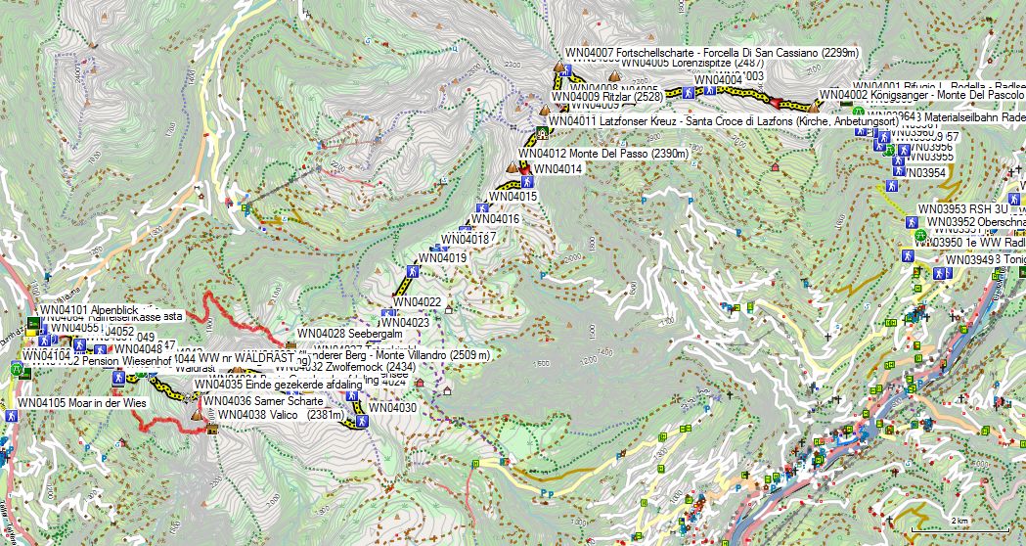Select the hiker icon next to WN04105
1026x546 pixels.
click(x=11, y=416)
